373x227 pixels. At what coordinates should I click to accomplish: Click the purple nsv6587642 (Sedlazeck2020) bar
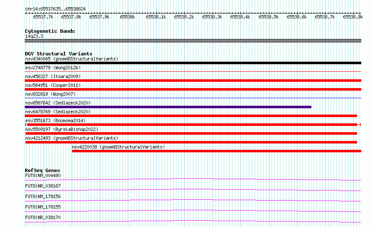click(x=168, y=107)
